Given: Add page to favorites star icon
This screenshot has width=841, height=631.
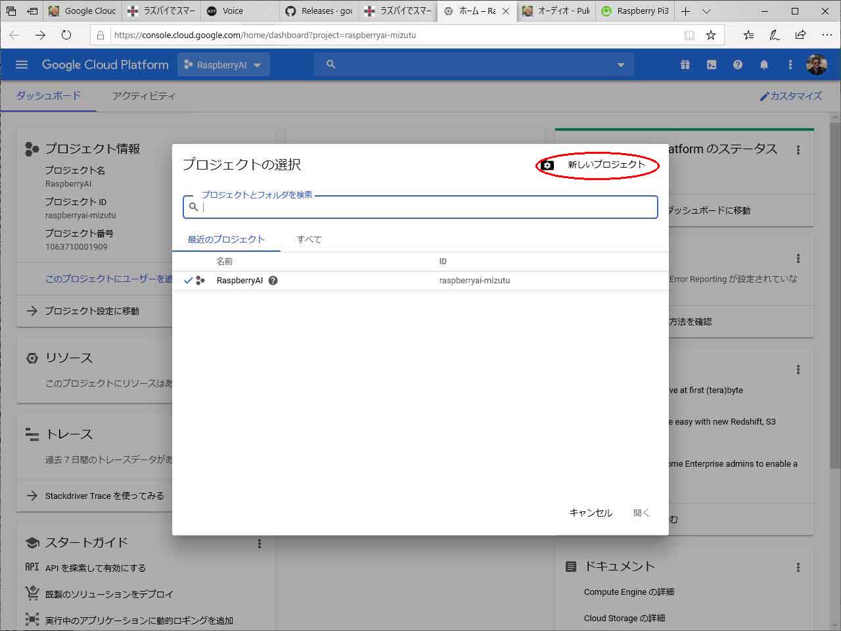Looking at the screenshot, I should tap(711, 35).
